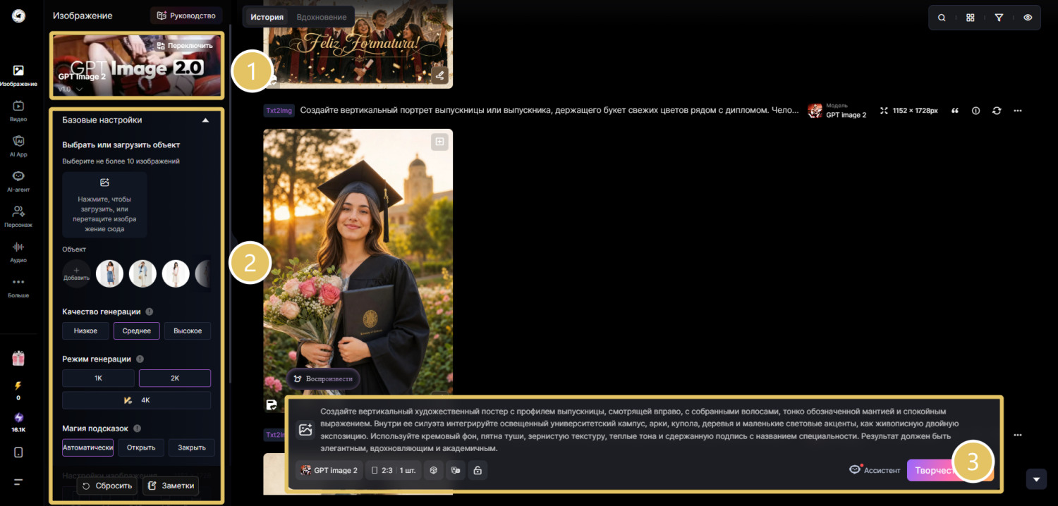Open the AI App section

pos(18,146)
